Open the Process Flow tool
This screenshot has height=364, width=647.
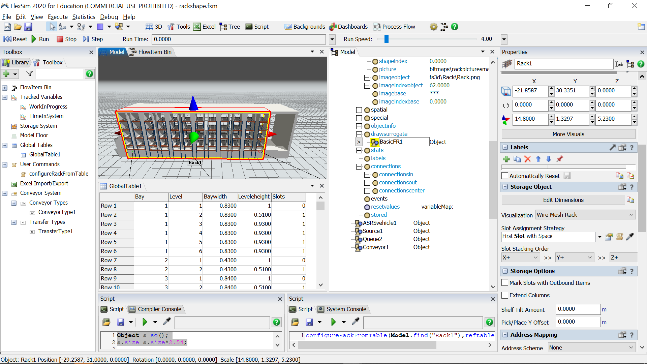(x=394, y=27)
